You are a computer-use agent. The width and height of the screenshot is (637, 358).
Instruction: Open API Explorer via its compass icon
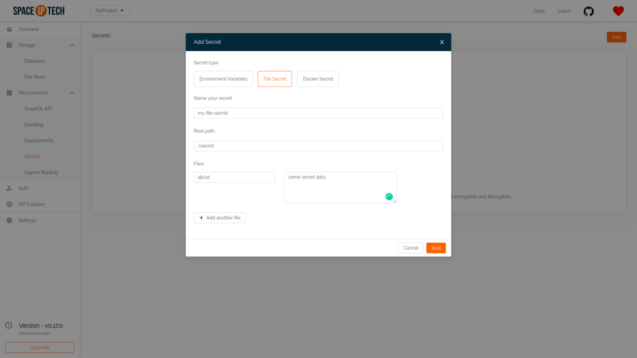pos(9,204)
